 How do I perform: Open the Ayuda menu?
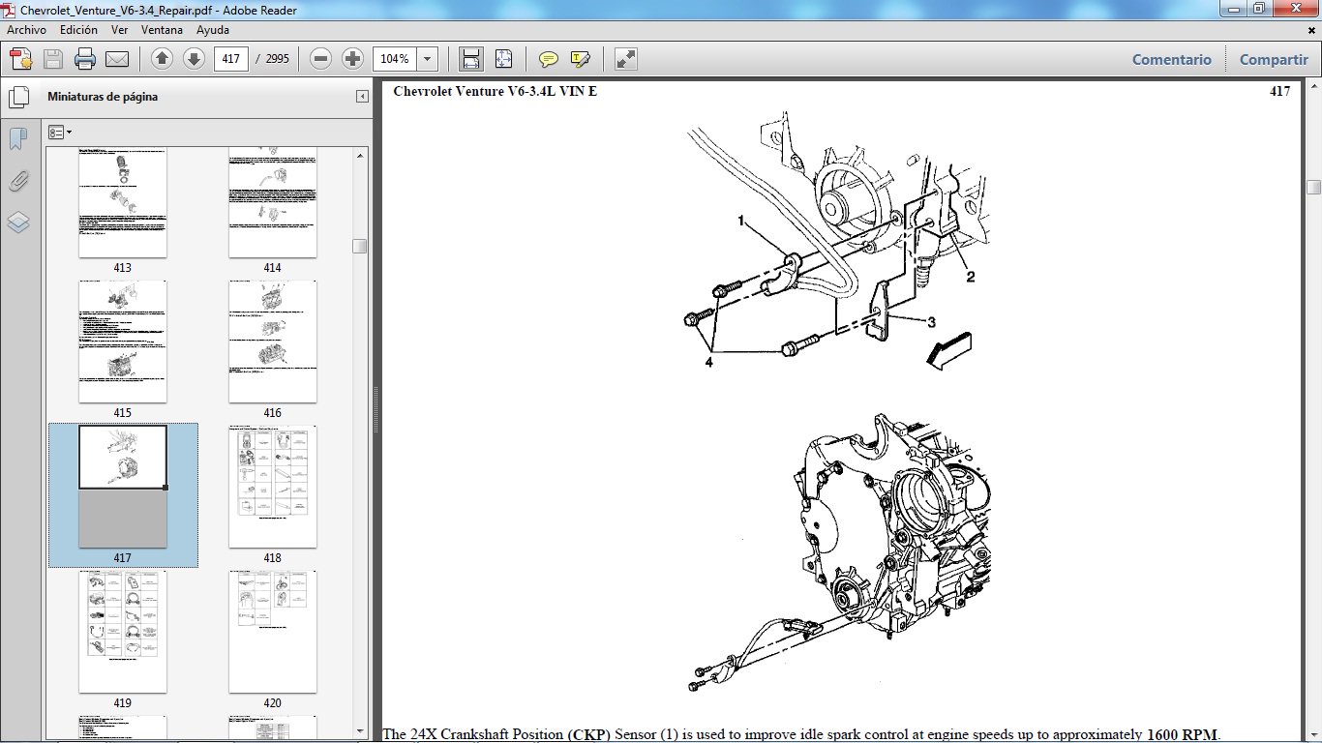coord(213,30)
